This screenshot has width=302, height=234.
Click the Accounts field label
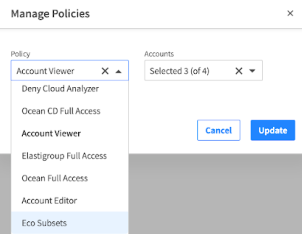tap(159, 54)
